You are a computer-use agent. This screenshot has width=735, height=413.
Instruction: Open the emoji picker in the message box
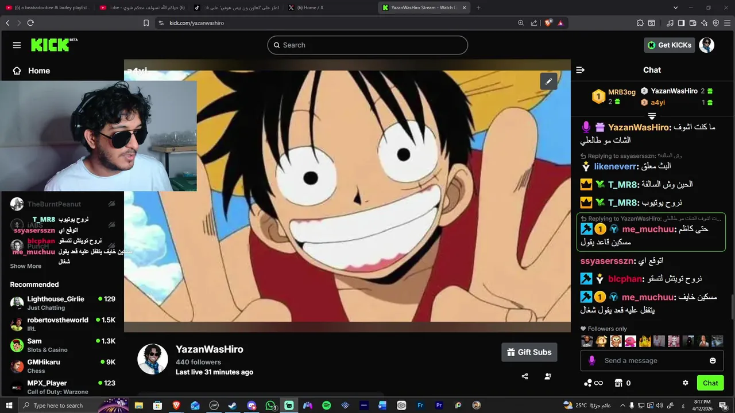(713, 361)
